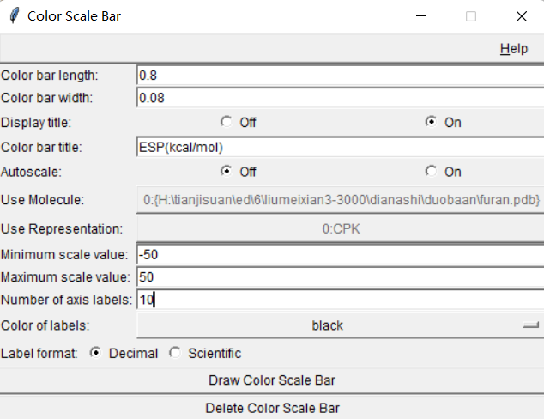The image size is (544, 419).
Task: Open the Use Molecule dropdown
Action: pos(340,200)
